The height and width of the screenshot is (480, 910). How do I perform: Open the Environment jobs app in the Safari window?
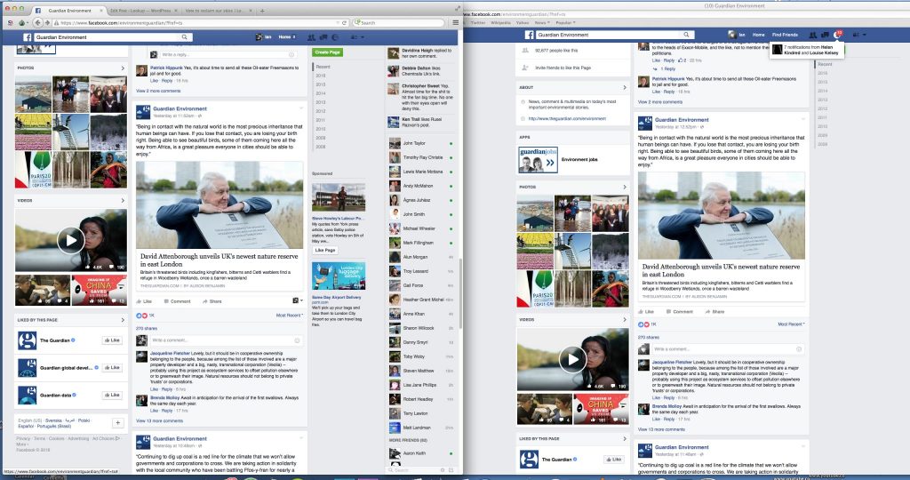pos(579,160)
